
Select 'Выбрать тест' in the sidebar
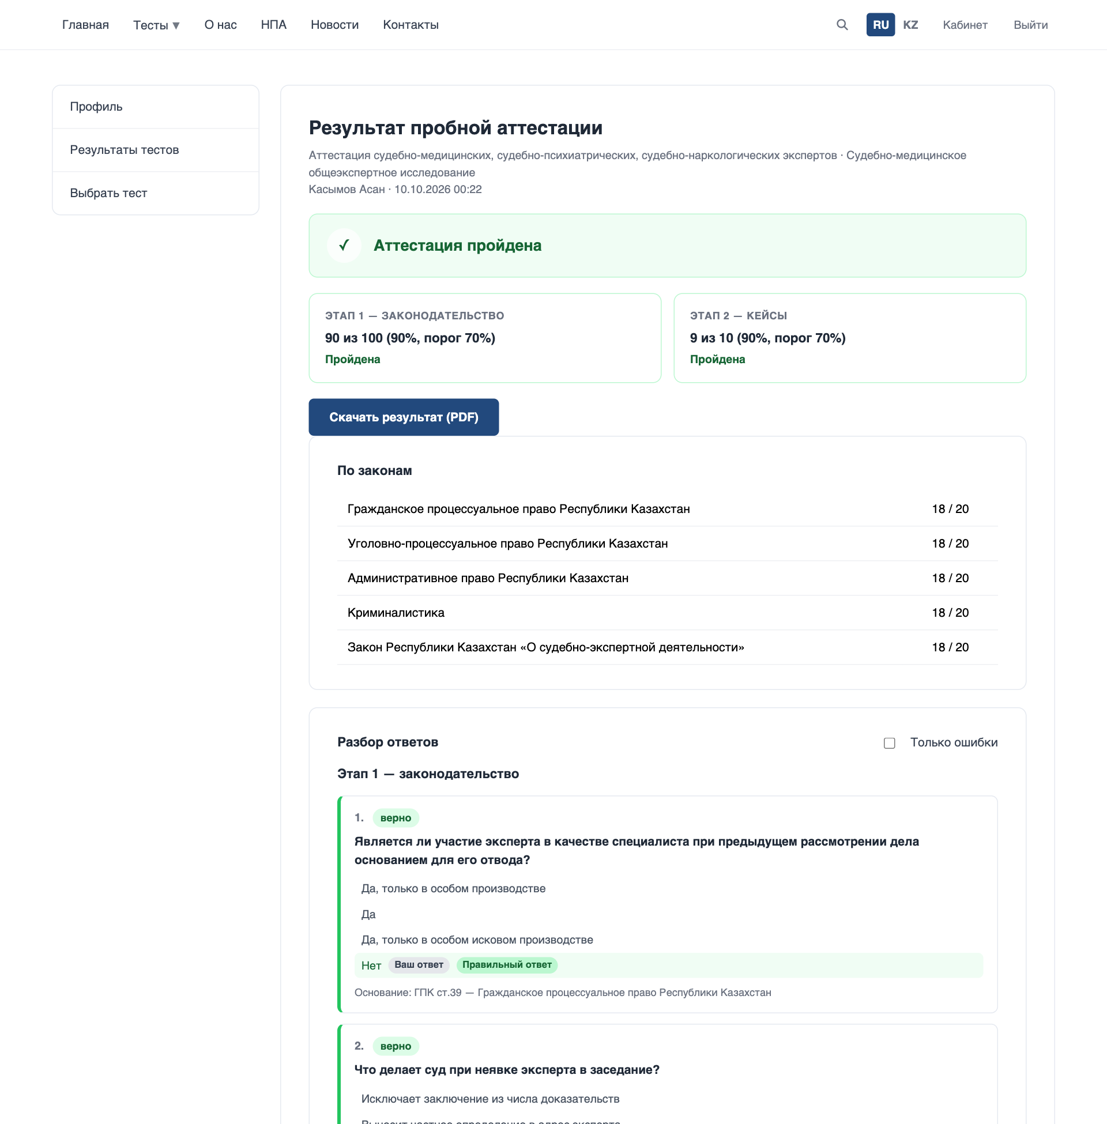[155, 193]
